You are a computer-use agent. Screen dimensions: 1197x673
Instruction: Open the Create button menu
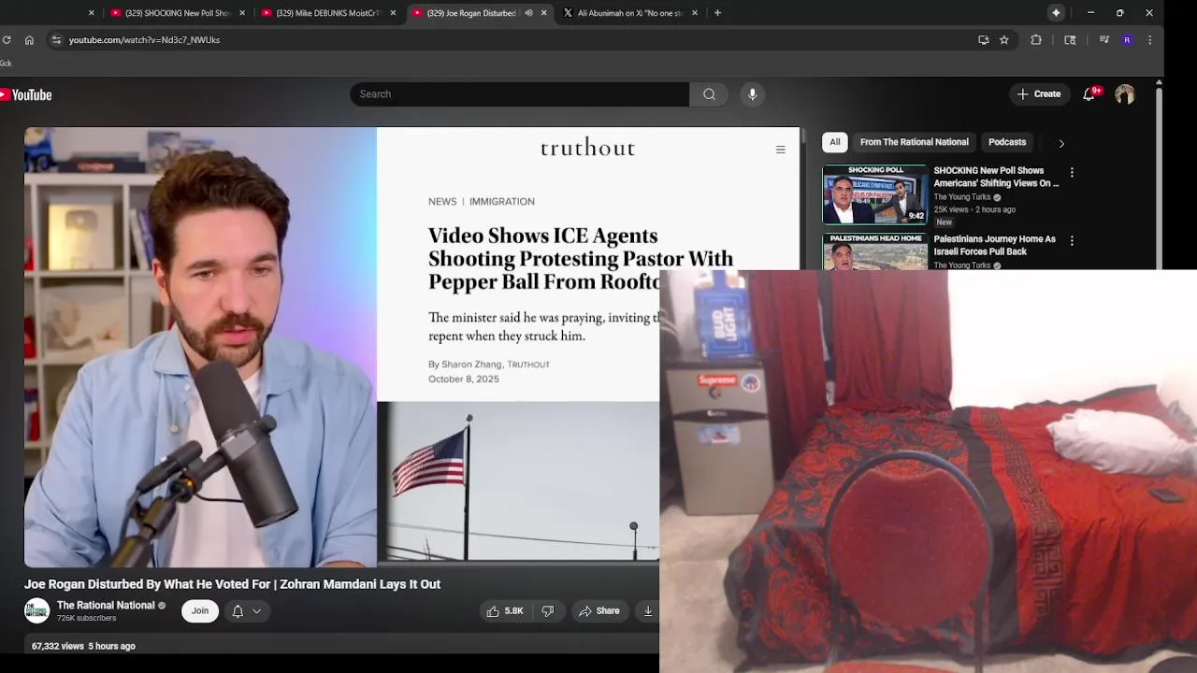pos(1039,94)
